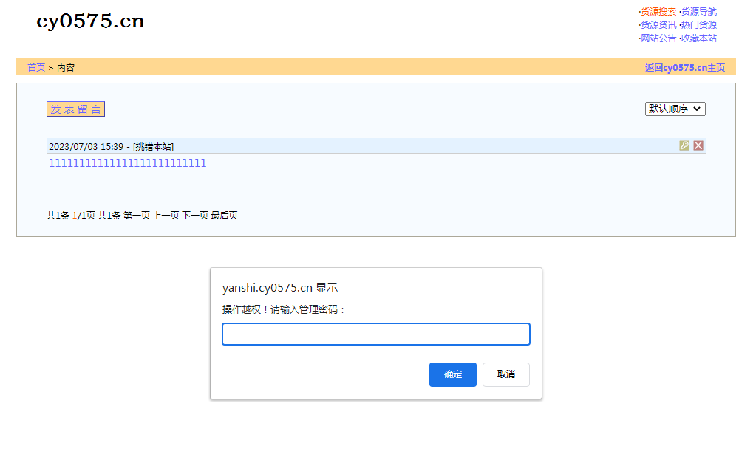Go to 下一页 in pagination
The height and width of the screenshot is (474, 756).
195,216
